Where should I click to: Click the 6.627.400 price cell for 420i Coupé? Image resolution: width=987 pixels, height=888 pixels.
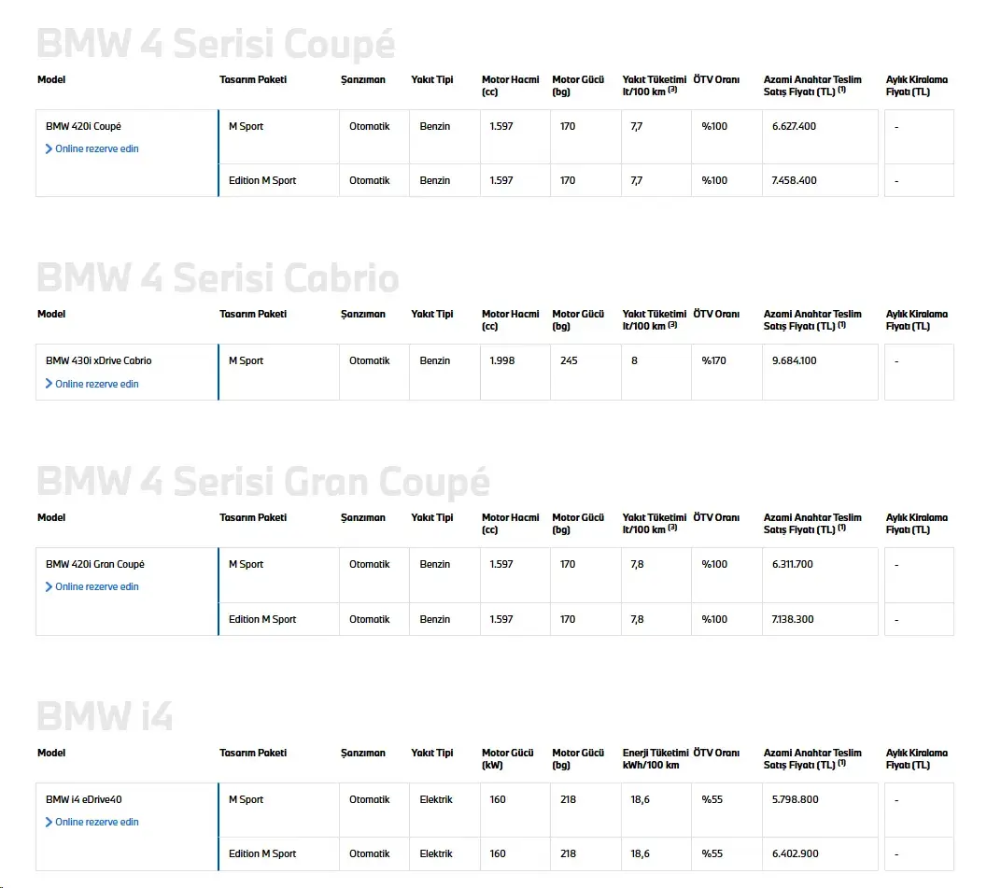(794, 126)
